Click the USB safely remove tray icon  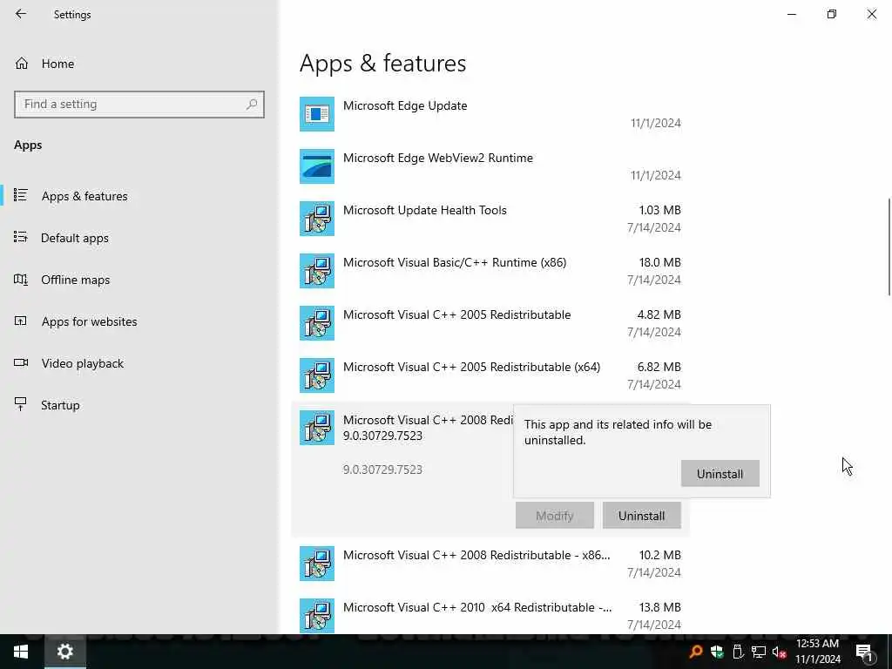click(x=738, y=652)
